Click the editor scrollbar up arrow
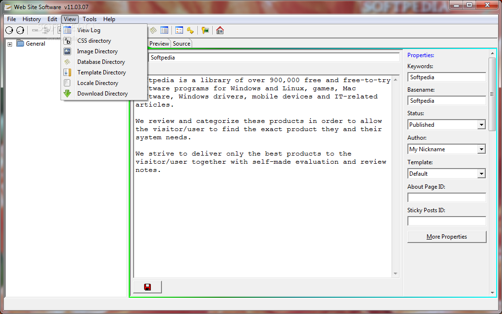This screenshot has height=314, width=502. [396, 80]
